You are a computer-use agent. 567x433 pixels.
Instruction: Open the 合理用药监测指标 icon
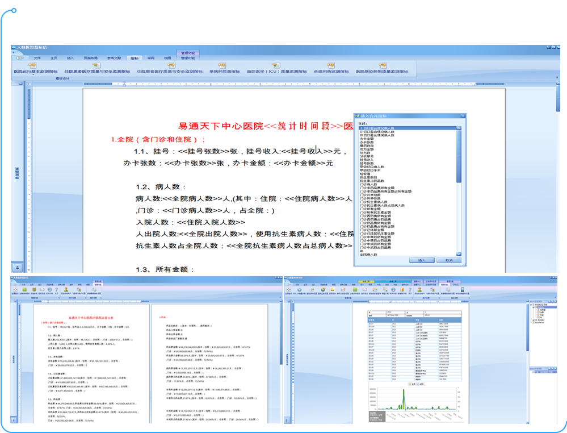tap(330, 66)
